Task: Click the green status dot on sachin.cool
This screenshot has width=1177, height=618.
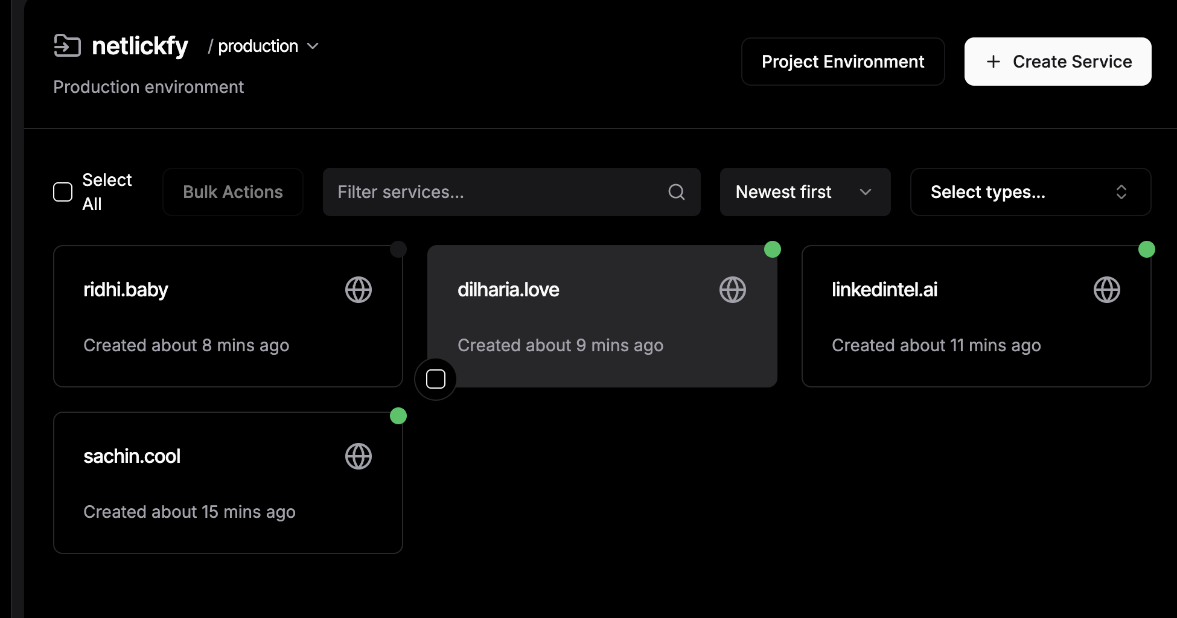Action: [x=398, y=416]
